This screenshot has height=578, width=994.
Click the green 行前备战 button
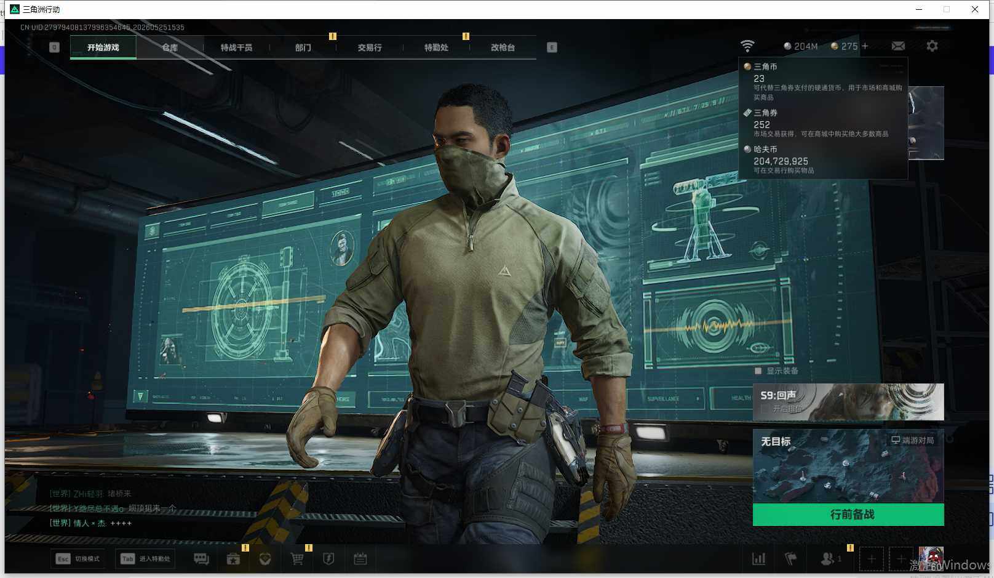(x=848, y=515)
